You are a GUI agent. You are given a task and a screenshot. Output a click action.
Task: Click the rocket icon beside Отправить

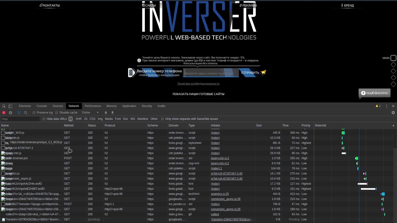coord(263,73)
